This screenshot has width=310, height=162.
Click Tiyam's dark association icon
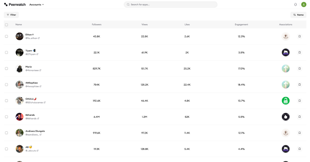(285, 52)
